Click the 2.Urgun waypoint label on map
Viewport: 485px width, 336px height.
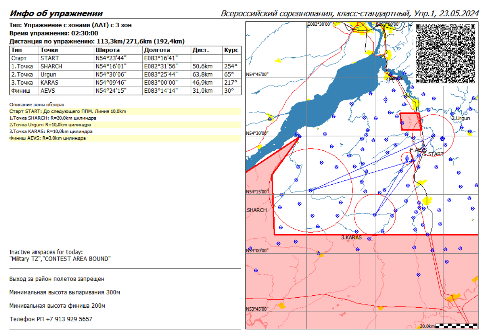click(460, 118)
